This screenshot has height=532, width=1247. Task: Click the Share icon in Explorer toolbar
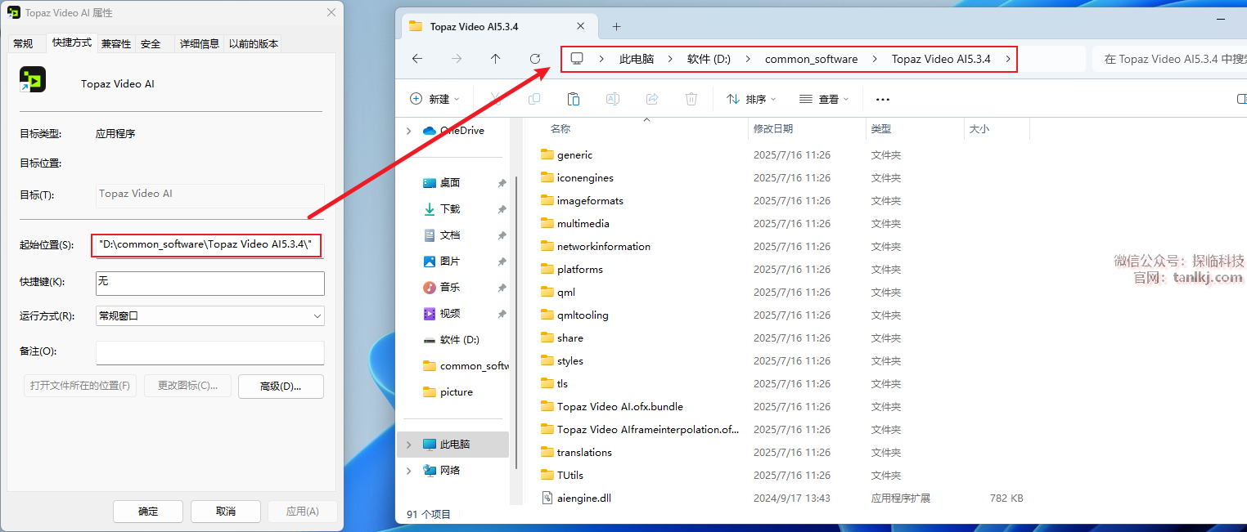coord(652,99)
